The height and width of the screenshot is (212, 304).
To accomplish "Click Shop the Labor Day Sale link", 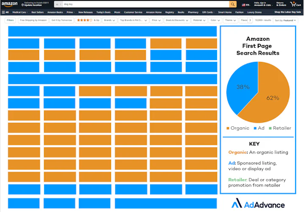I will pyautogui.click(x=287, y=12).
